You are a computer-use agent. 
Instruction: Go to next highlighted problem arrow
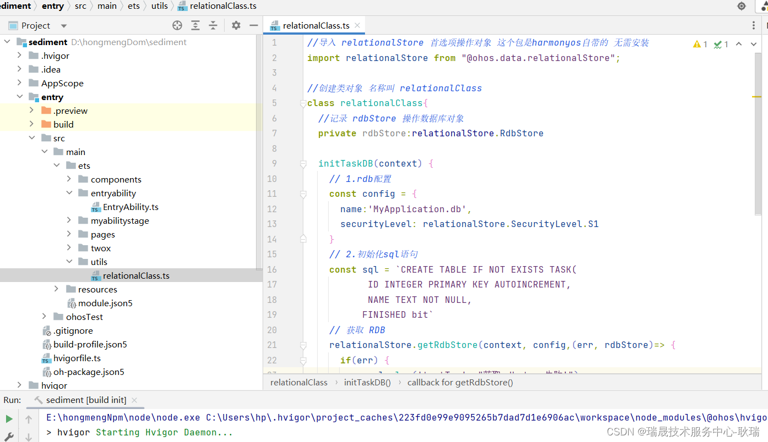tap(754, 44)
